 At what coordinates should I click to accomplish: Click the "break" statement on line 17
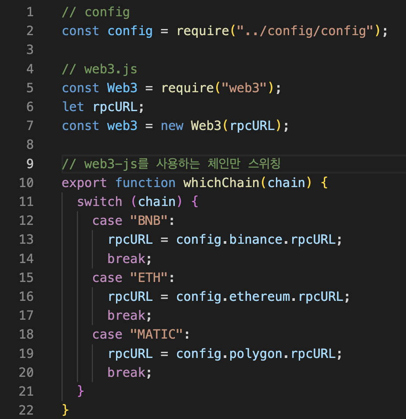(126, 316)
